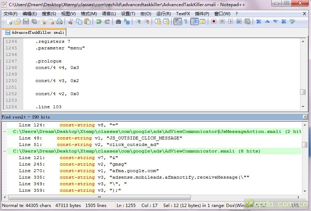Click the blue down triangle toolbar icon
The height and width of the screenshot is (211, 311).
coord(276,21)
